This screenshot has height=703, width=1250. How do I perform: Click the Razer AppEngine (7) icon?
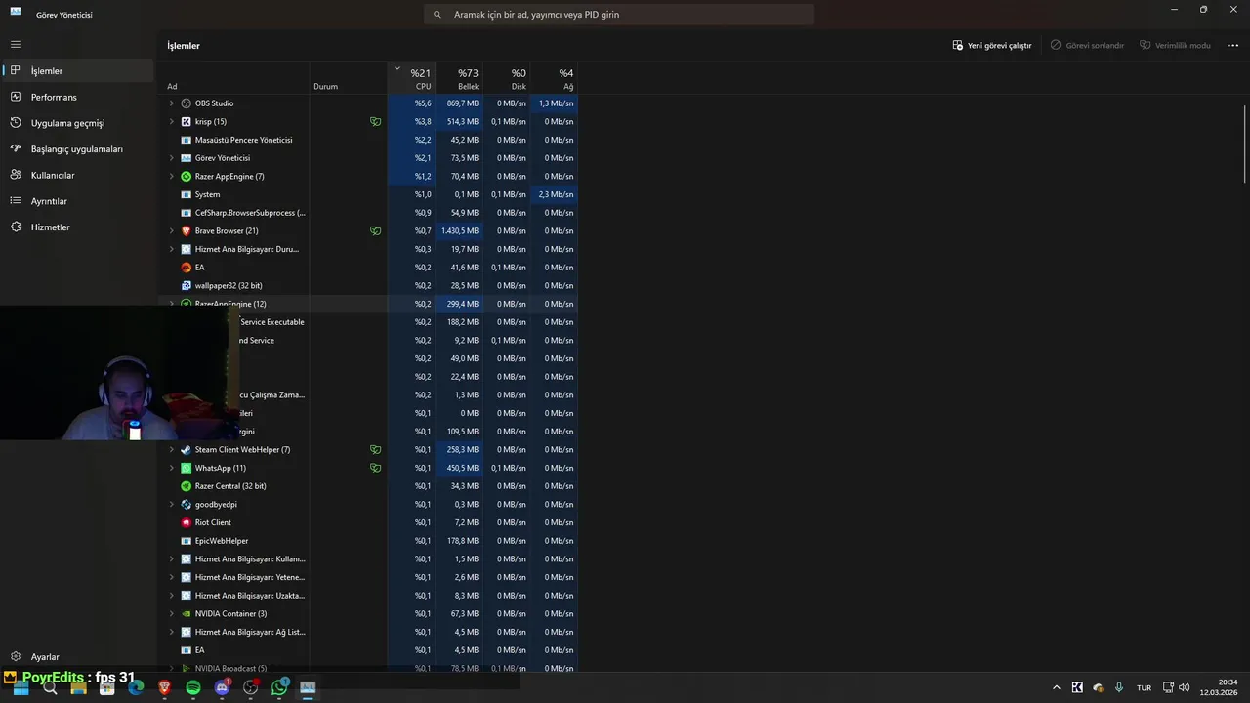187,177
